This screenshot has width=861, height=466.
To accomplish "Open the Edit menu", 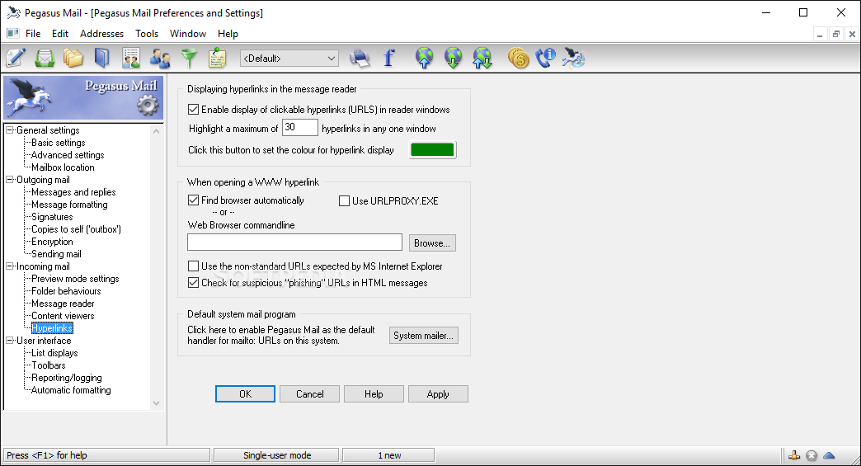I will [60, 34].
